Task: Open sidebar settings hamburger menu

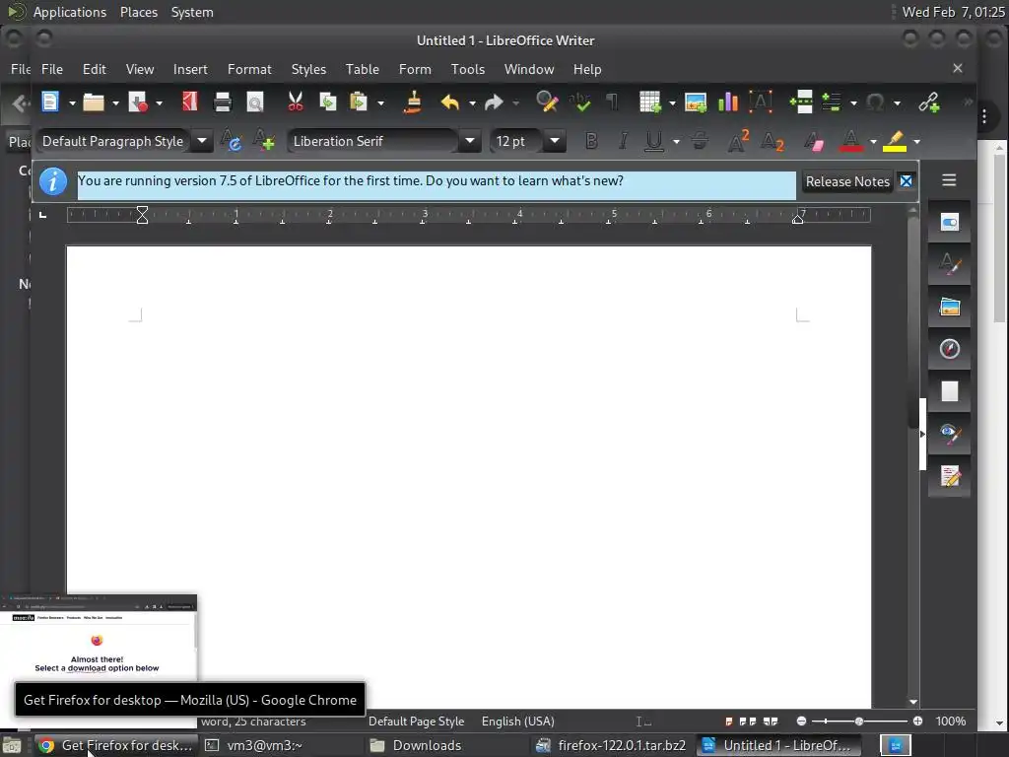Action: tap(949, 180)
